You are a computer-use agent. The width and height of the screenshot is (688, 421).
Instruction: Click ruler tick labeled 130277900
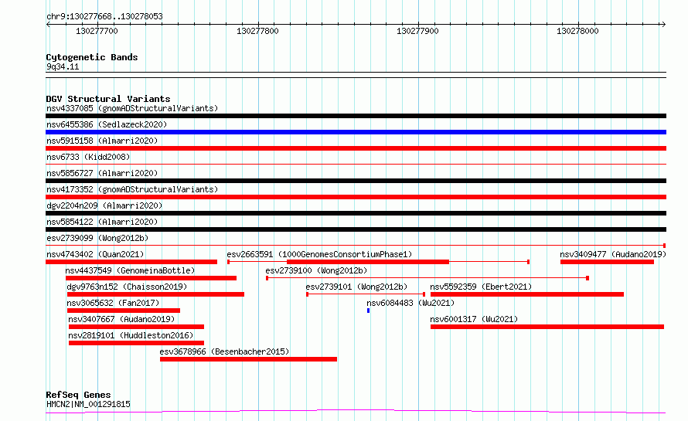coord(417,31)
